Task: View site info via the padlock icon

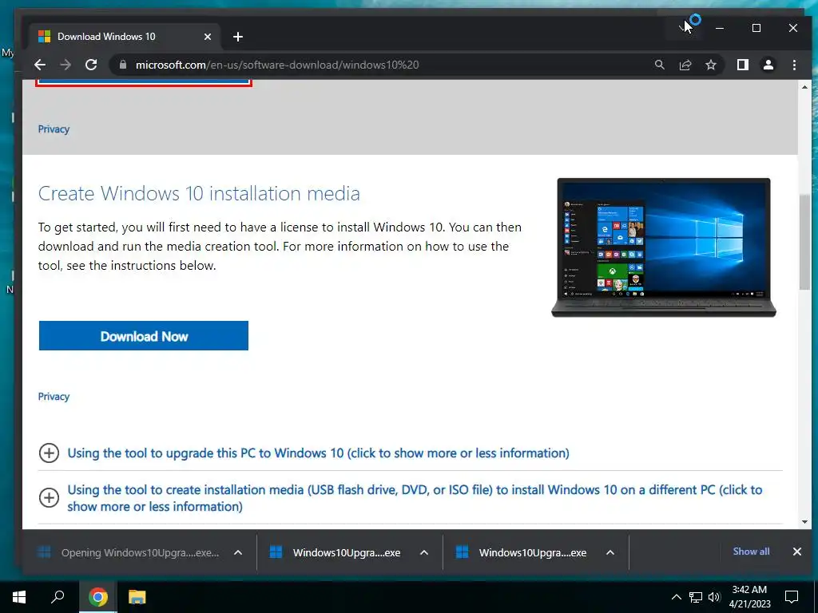Action: 123,65
